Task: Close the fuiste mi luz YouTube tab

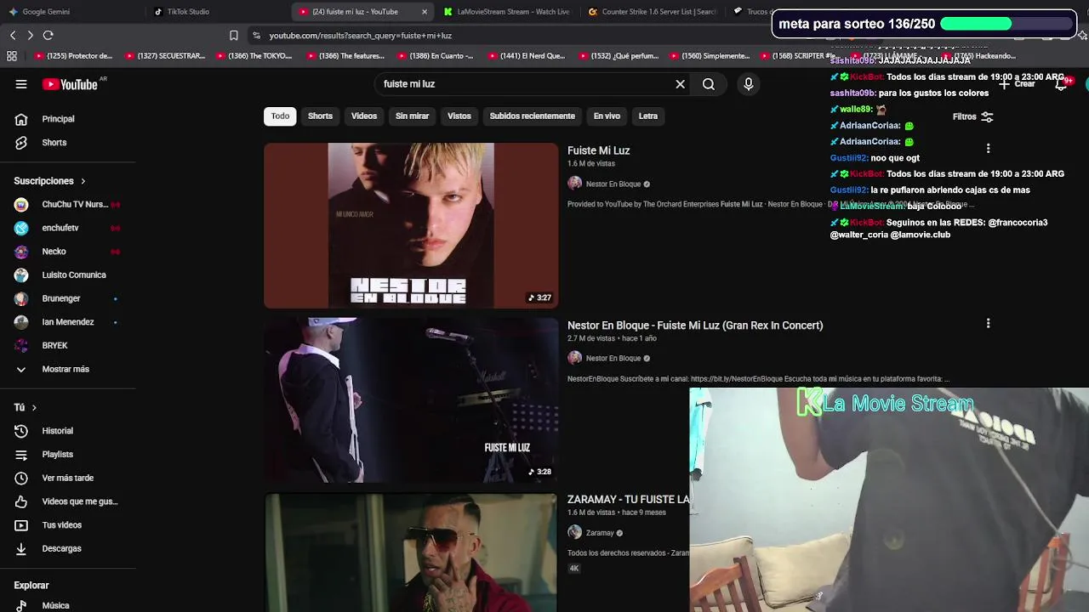Action: click(425, 12)
